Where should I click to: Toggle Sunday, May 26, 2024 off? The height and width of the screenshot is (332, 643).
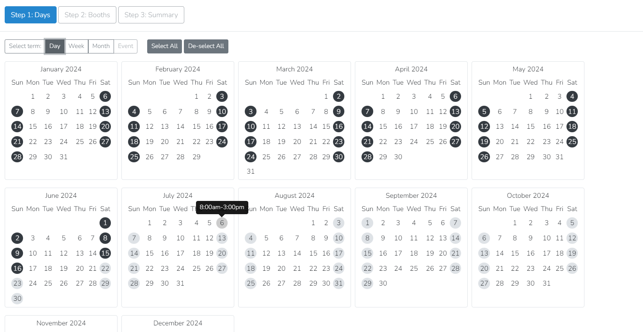click(484, 157)
